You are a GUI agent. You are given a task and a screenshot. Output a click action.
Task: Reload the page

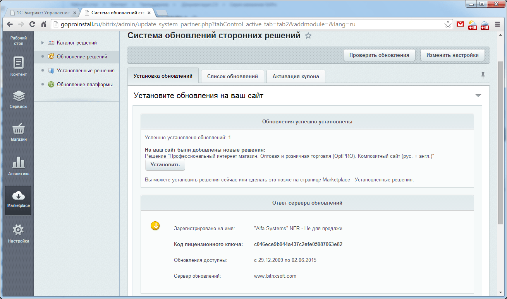(33, 24)
